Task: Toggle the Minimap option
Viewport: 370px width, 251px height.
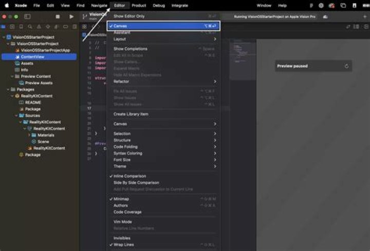Action: [x=163, y=199]
